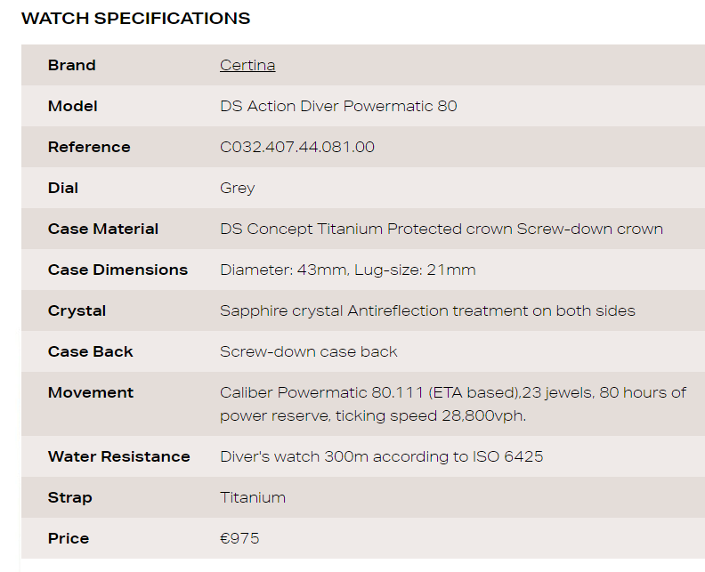This screenshot has height=572, width=705.
Task: Select the €975 price value
Action: point(239,538)
